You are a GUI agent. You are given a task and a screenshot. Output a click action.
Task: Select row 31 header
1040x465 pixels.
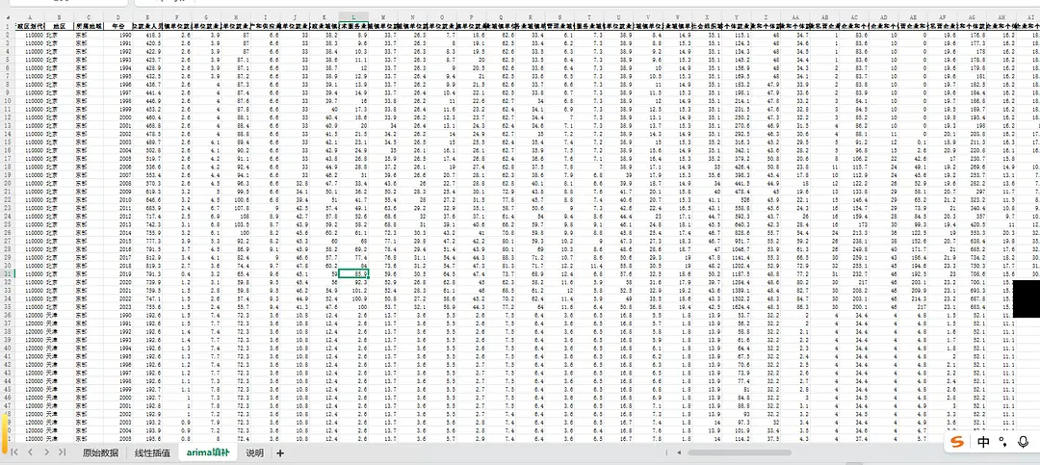(7, 273)
